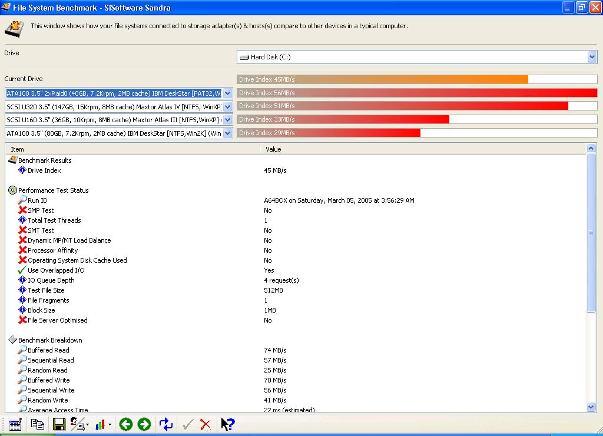This screenshot has height=436, width=603.
Task: Click the Drive Index 56MB/s red bar
Action: tap(417, 93)
